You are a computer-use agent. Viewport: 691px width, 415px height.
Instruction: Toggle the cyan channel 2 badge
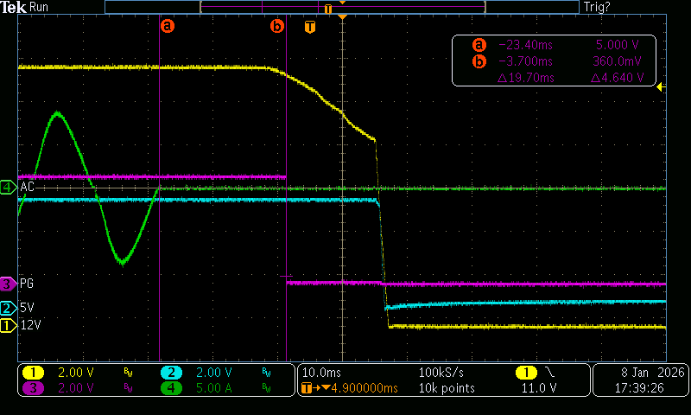pyautogui.click(x=171, y=373)
